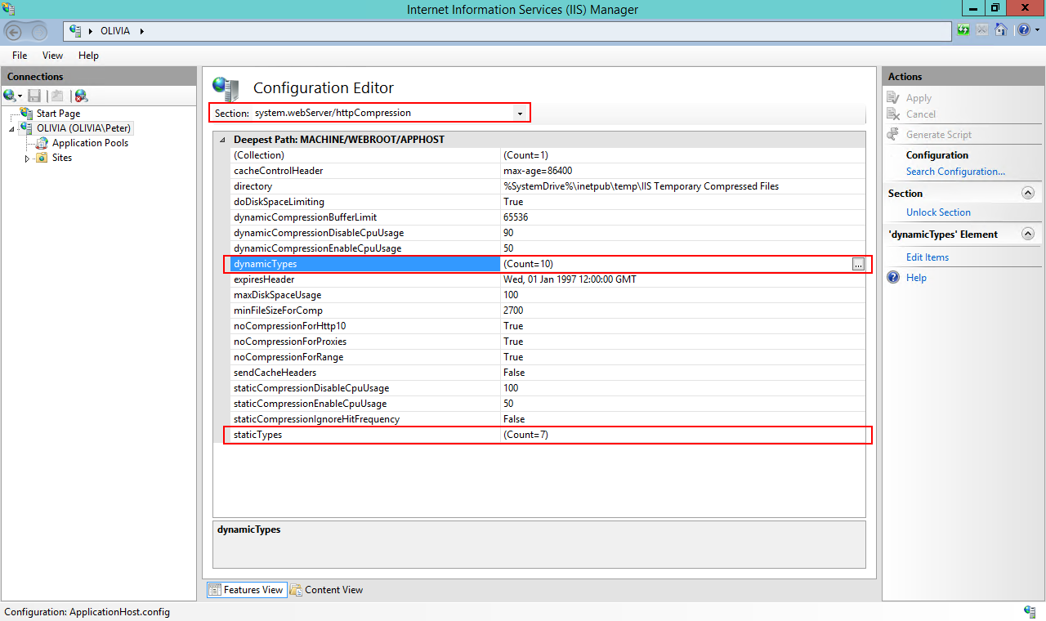Image resolution: width=1046 pixels, height=621 pixels.
Task: Open the Section dropdown for httpCompression
Action: [x=520, y=113]
